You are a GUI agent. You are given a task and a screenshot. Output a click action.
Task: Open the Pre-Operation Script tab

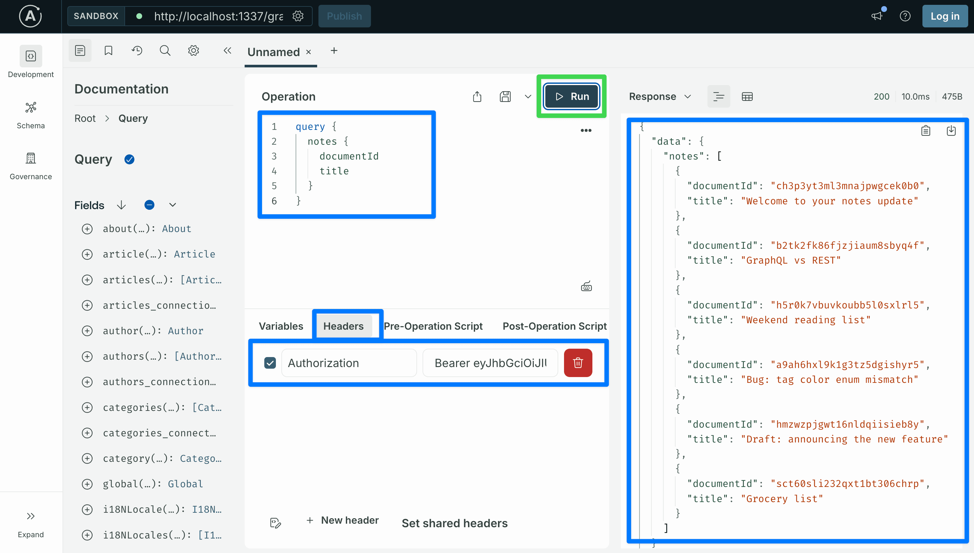click(x=433, y=326)
